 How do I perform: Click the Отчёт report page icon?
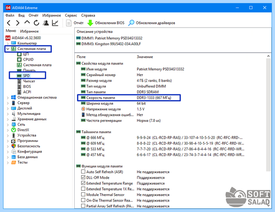pos(69,23)
